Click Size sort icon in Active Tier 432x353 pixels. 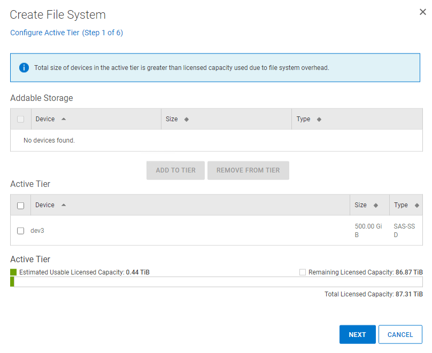point(375,205)
